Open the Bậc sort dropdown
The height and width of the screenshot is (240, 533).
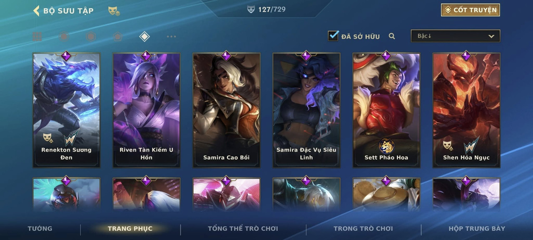click(456, 36)
